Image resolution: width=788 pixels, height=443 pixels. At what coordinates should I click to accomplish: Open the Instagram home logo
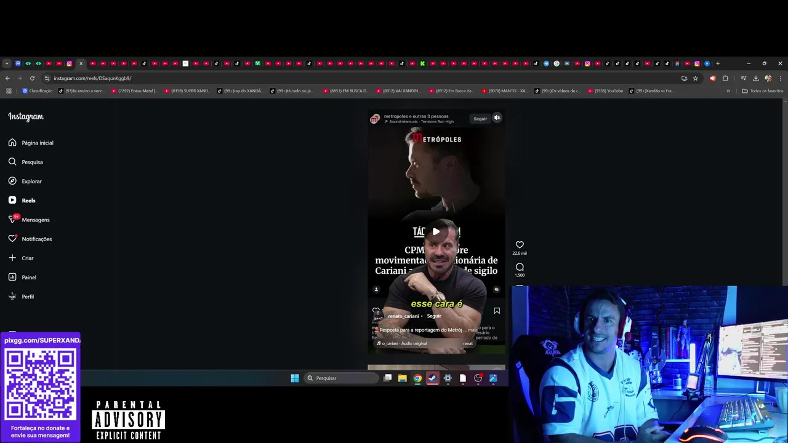26,117
